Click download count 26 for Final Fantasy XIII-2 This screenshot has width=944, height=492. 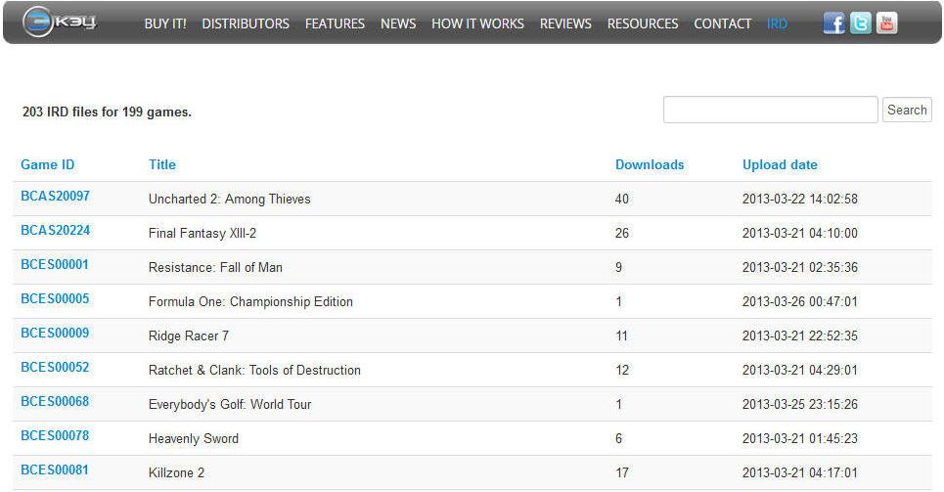[622, 233]
